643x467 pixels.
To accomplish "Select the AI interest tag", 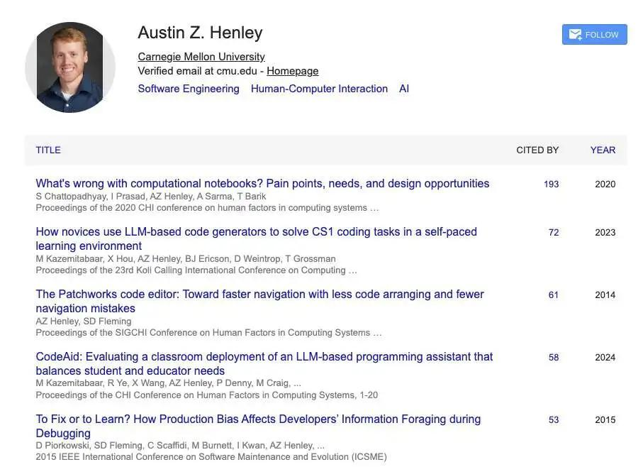I will (404, 89).
